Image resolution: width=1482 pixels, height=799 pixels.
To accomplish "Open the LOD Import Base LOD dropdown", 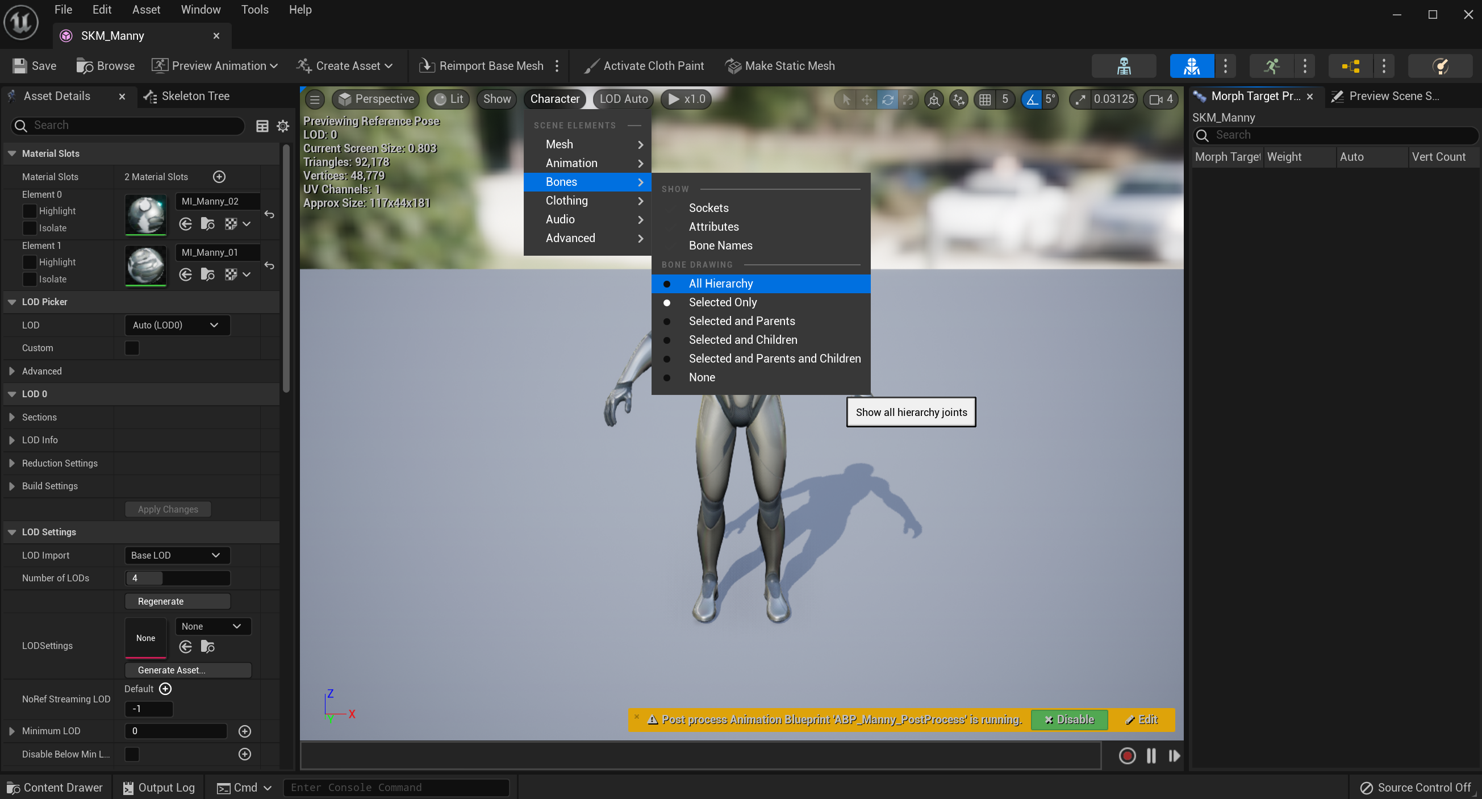I will point(177,555).
